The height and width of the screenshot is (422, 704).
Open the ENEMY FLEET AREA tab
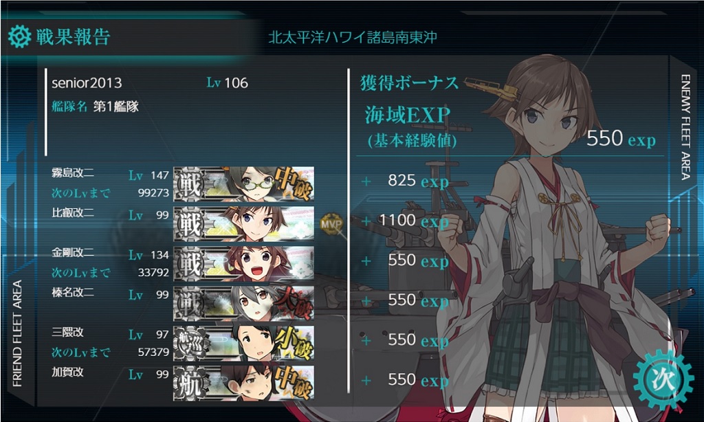click(685, 127)
